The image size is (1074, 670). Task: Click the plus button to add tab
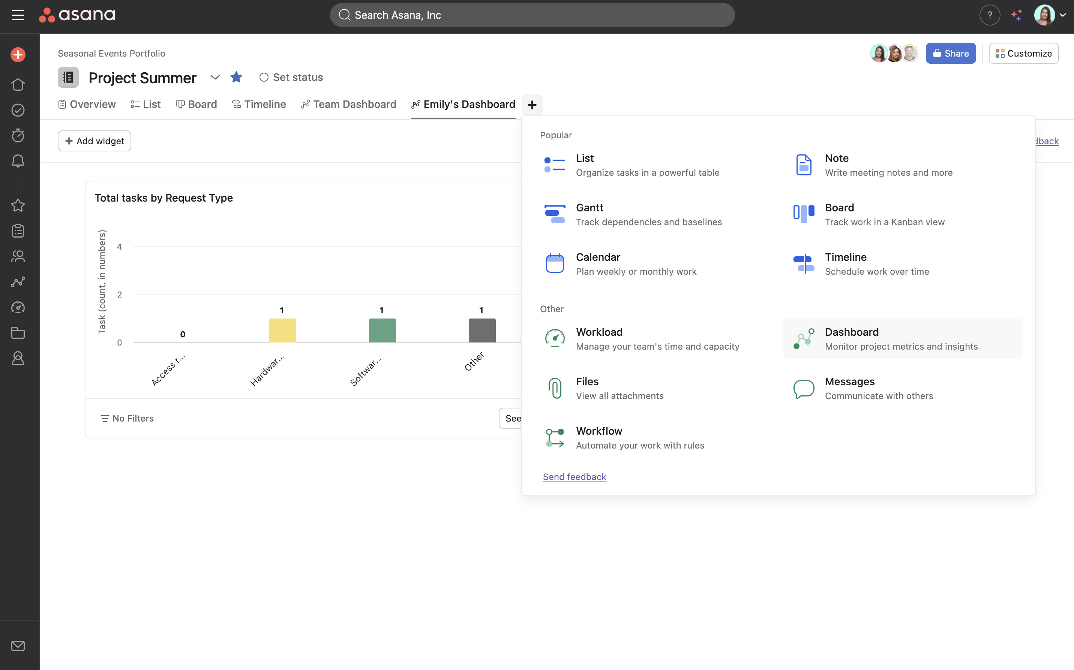[532, 105]
